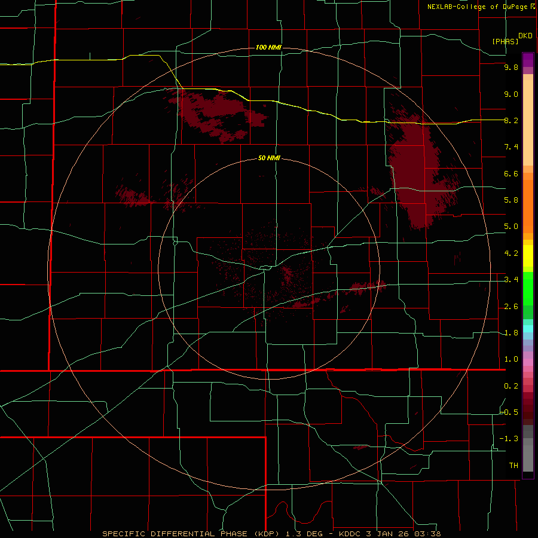
Task: Click the 3.4 scale label
Action: click(x=511, y=280)
